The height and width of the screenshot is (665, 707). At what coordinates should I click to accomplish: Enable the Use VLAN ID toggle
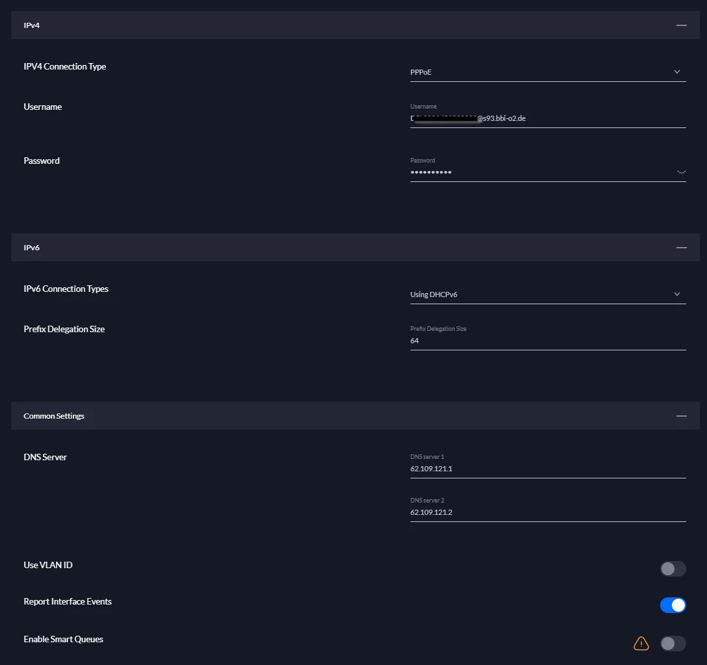point(673,569)
